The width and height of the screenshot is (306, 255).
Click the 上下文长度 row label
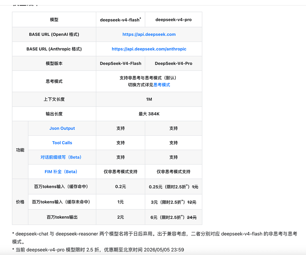[x=54, y=99]
